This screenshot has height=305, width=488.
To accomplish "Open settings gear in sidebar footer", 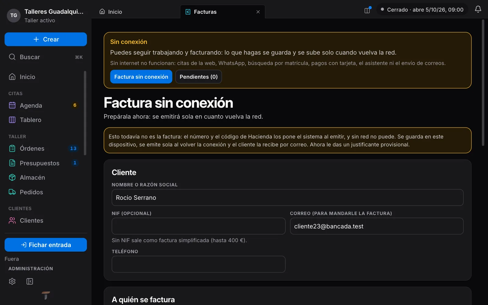I will 12,281.
